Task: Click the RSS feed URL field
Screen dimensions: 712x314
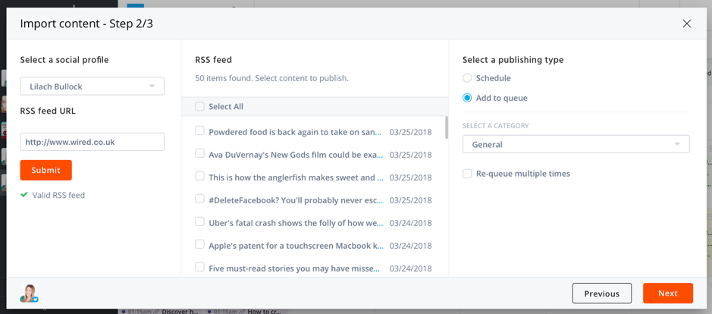Action: 92,142
